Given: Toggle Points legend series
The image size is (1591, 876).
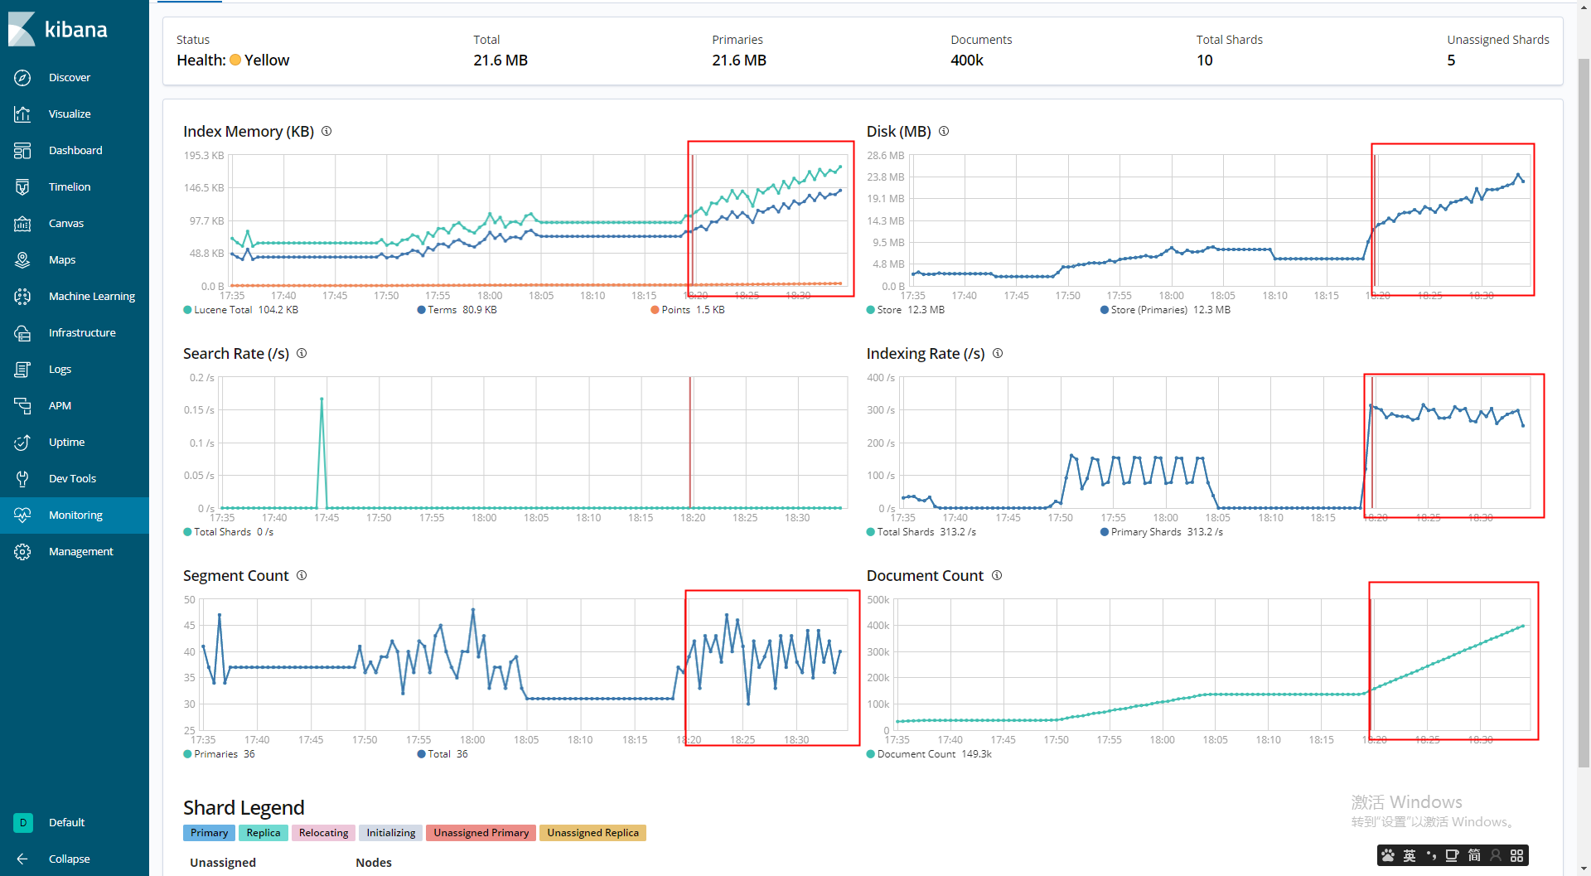Looking at the screenshot, I should (688, 310).
